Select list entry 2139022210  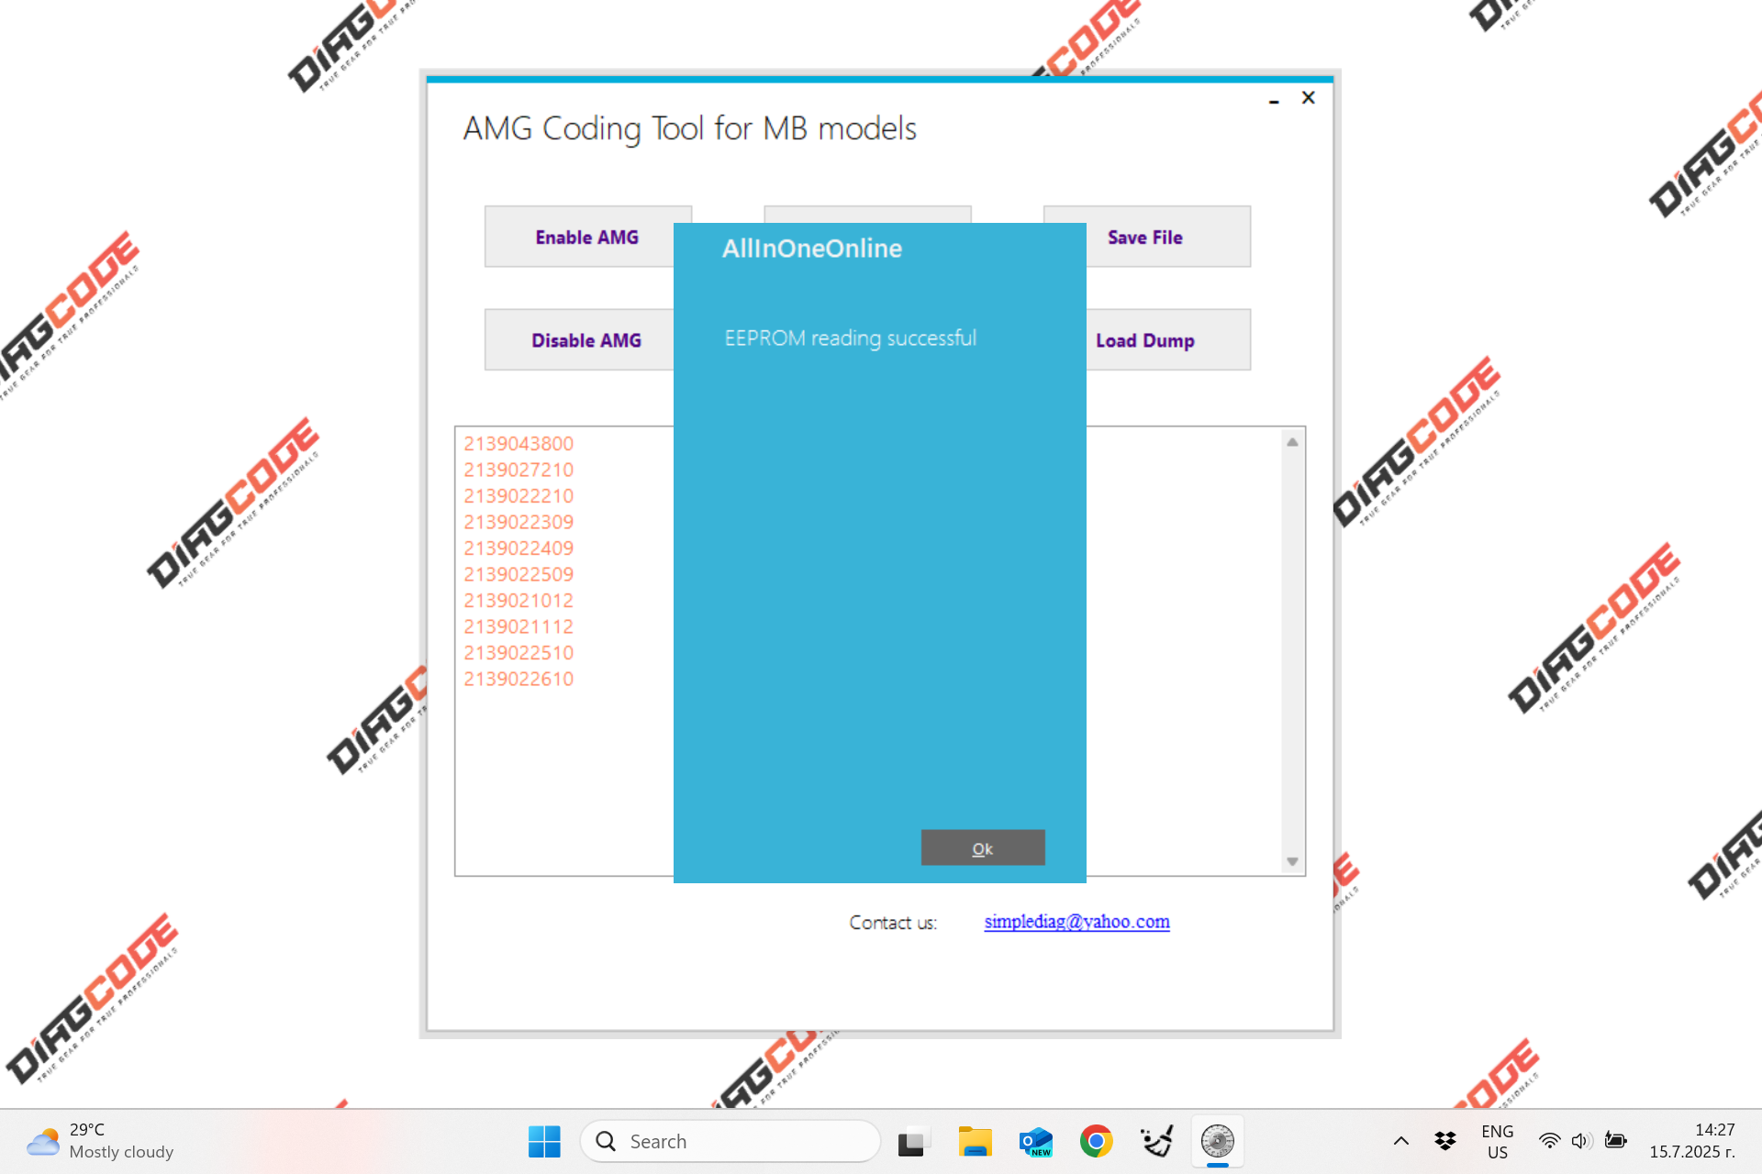(x=519, y=496)
